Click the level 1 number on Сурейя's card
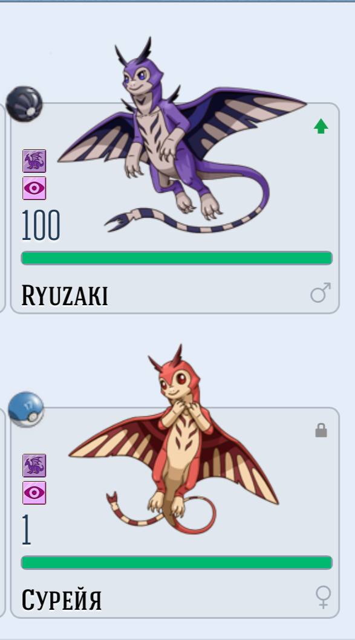Image resolution: width=355 pixels, height=640 pixels. pos(26,530)
